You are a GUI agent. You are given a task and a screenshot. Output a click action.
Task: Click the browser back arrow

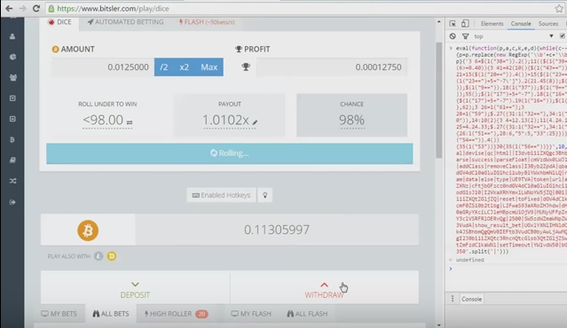(9, 8)
